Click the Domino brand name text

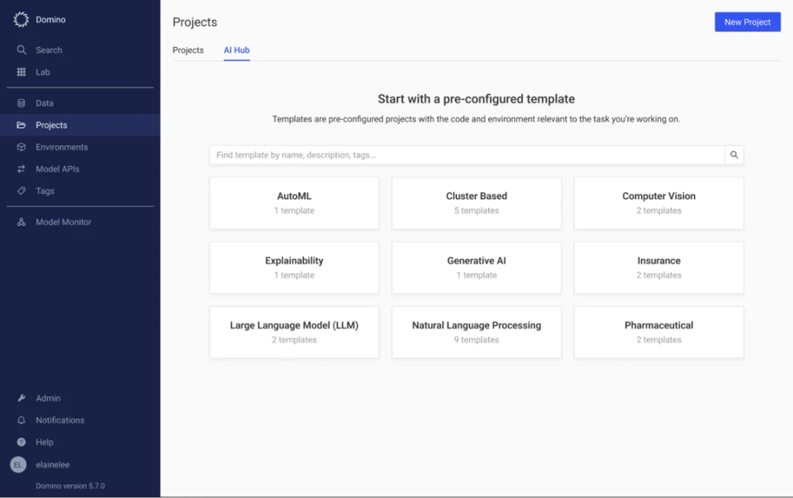50,20
